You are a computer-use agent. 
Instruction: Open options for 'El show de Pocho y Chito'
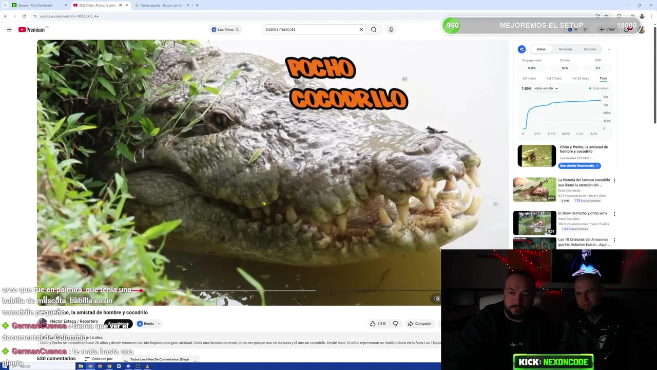tap(614, 214)
